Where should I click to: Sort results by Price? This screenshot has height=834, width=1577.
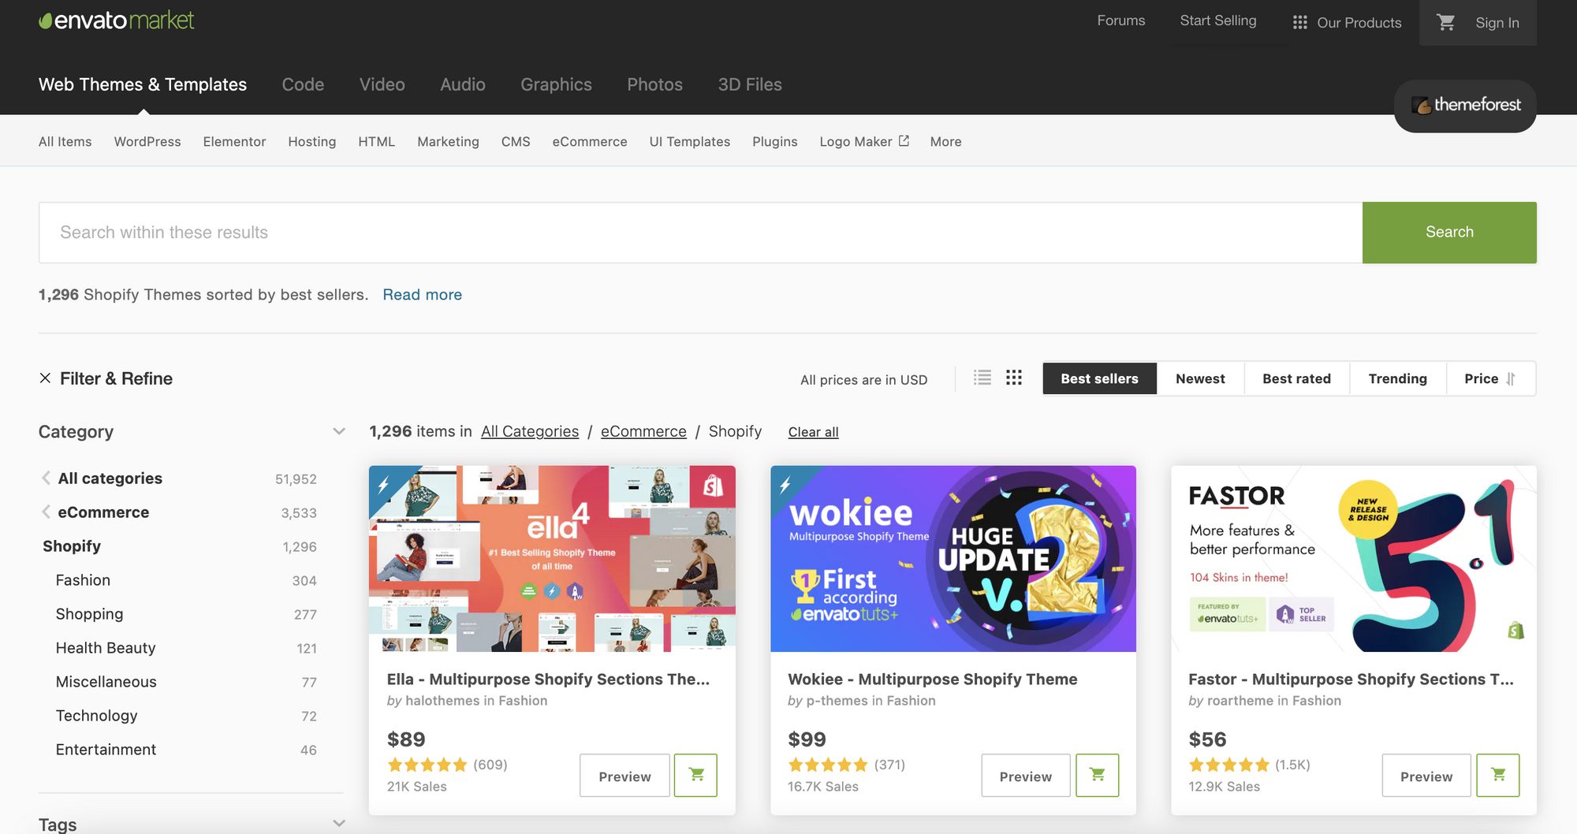[1490, 378]
